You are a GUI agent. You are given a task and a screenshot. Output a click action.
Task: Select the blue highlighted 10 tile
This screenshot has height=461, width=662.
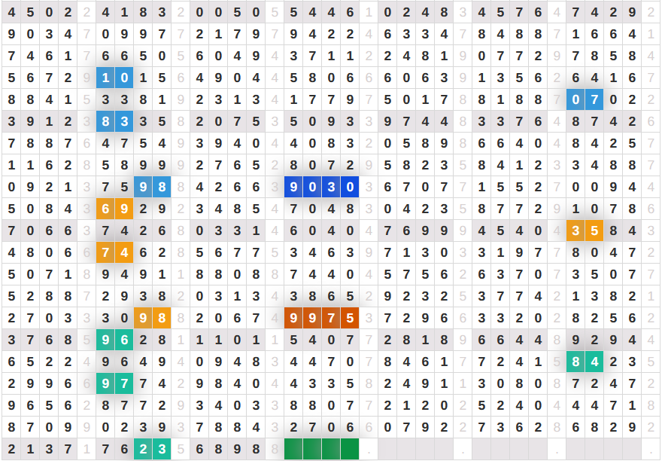click(115, 78)
